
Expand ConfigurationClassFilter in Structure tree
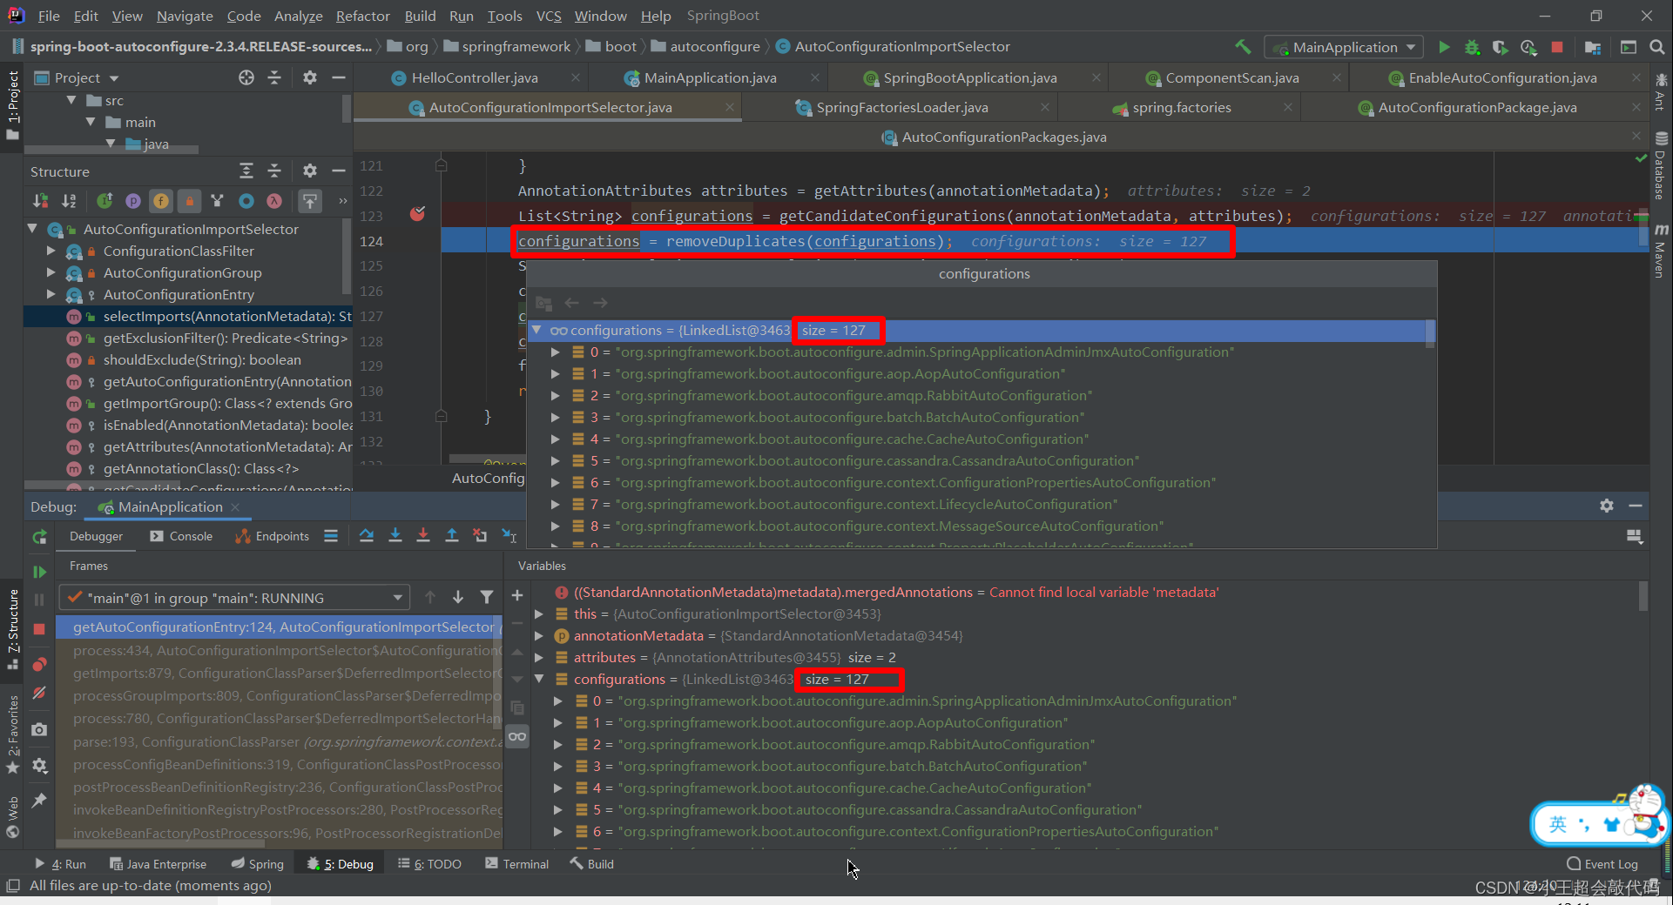(x=51, y=251)
